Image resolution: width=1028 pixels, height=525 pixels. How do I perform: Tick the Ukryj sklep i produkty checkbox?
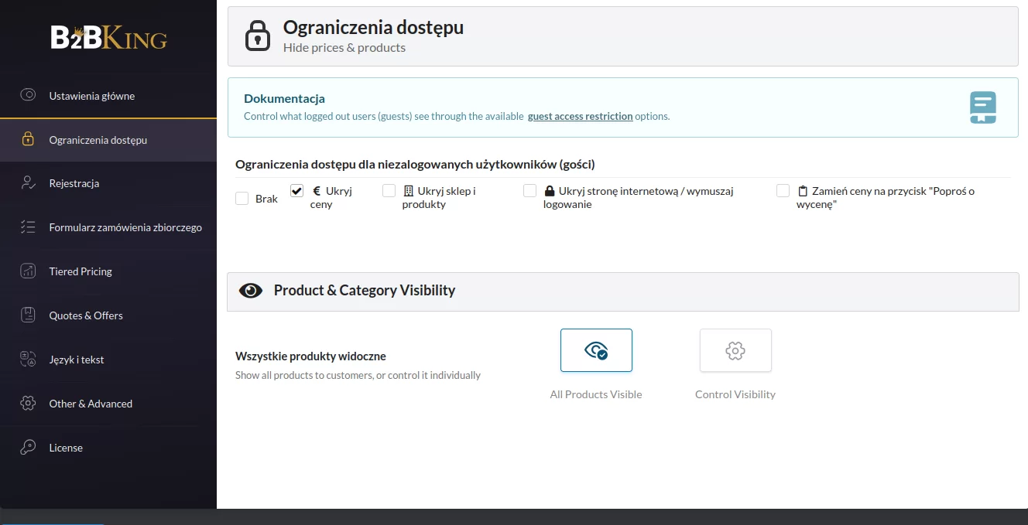389,191
